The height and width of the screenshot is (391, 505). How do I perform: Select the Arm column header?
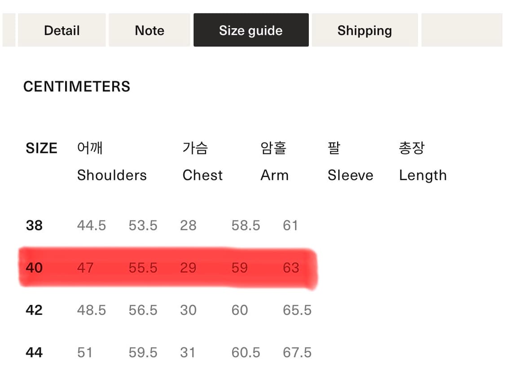274,175
